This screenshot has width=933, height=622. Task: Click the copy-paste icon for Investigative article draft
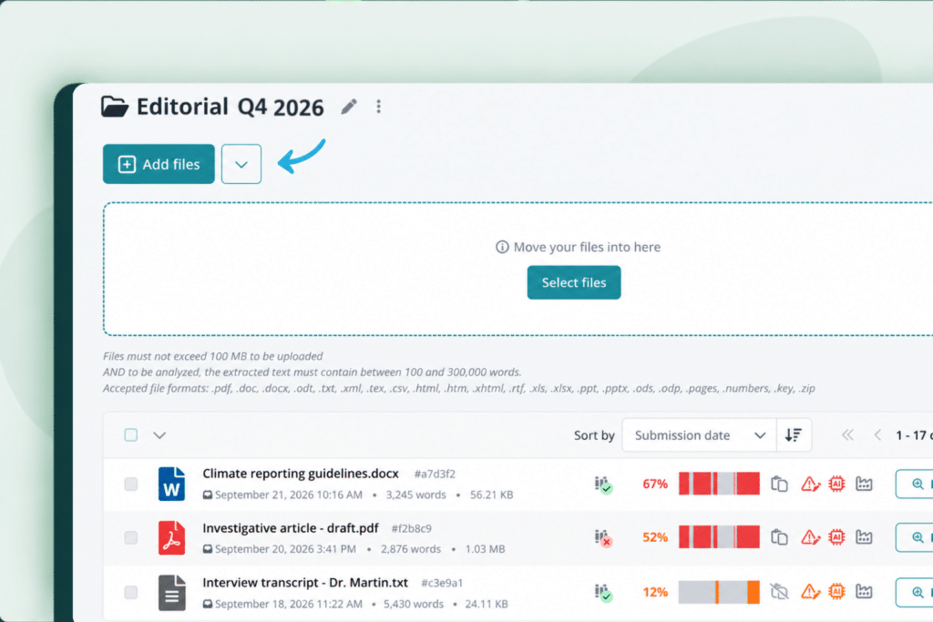click(779, 537)
